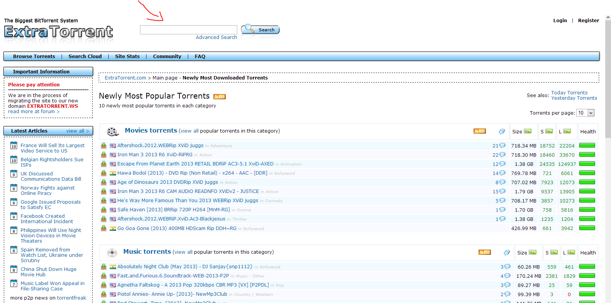Click the ExtraTorrent logo

59,32
